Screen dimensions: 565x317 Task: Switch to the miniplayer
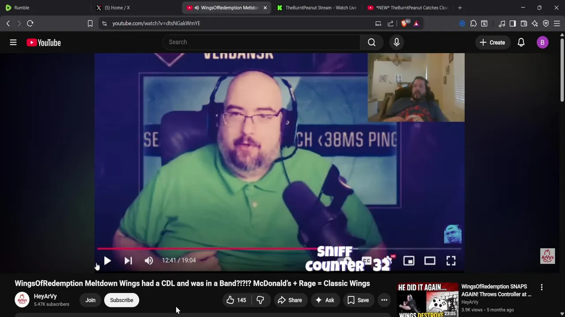click(x=409, y=261)
